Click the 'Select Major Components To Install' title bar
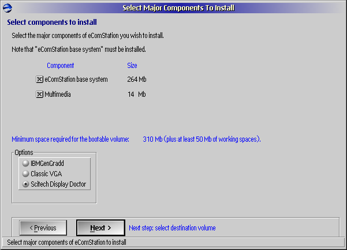 [178, 8]
